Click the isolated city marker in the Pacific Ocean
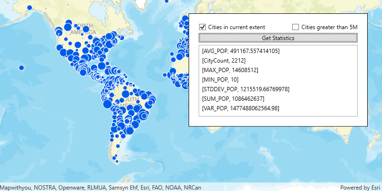The height and width of the screenshot is (191, 382). 21,68
